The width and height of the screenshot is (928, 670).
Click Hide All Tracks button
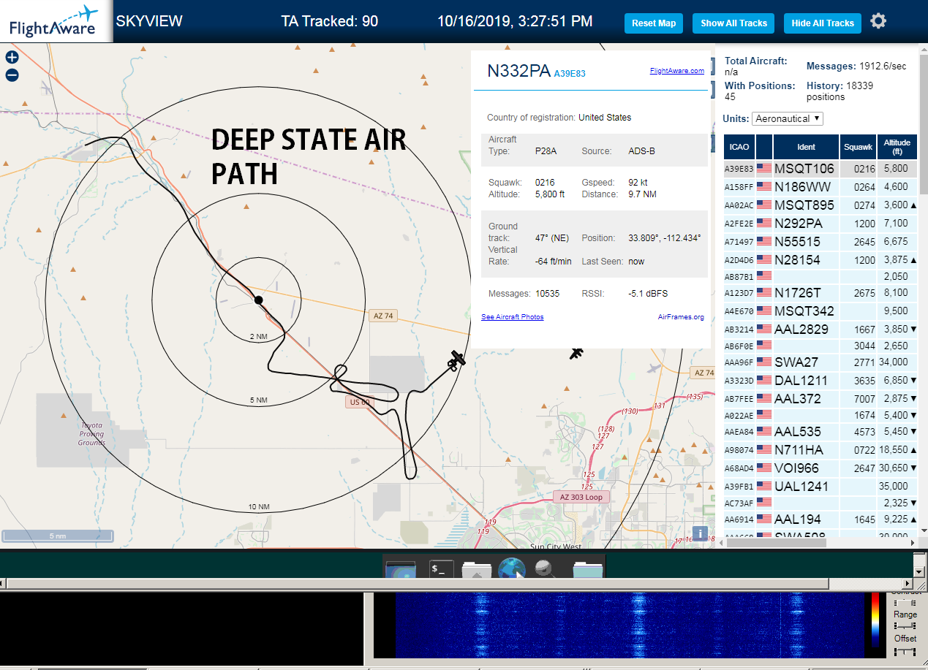click(823, 23)
